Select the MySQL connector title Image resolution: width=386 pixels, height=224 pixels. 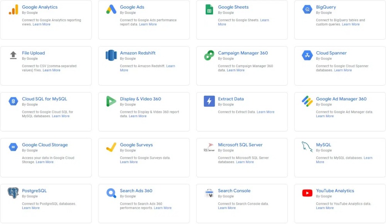pos(323,145)
